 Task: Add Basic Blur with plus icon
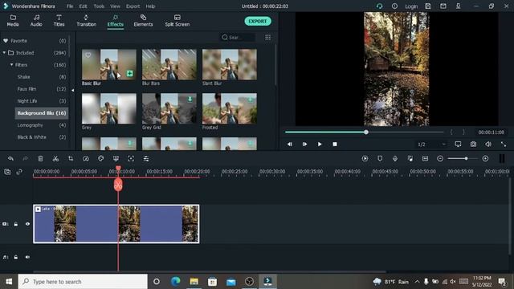130,74
